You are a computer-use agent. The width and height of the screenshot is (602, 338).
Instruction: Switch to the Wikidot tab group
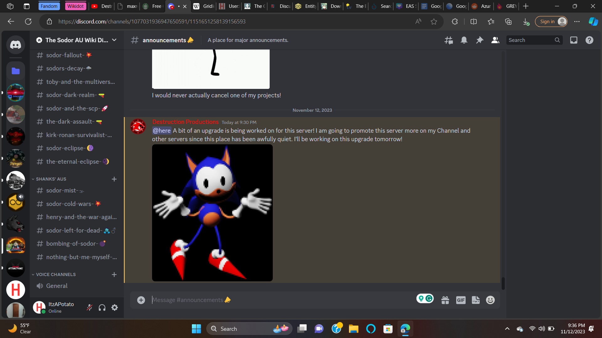tap(76, 6)
